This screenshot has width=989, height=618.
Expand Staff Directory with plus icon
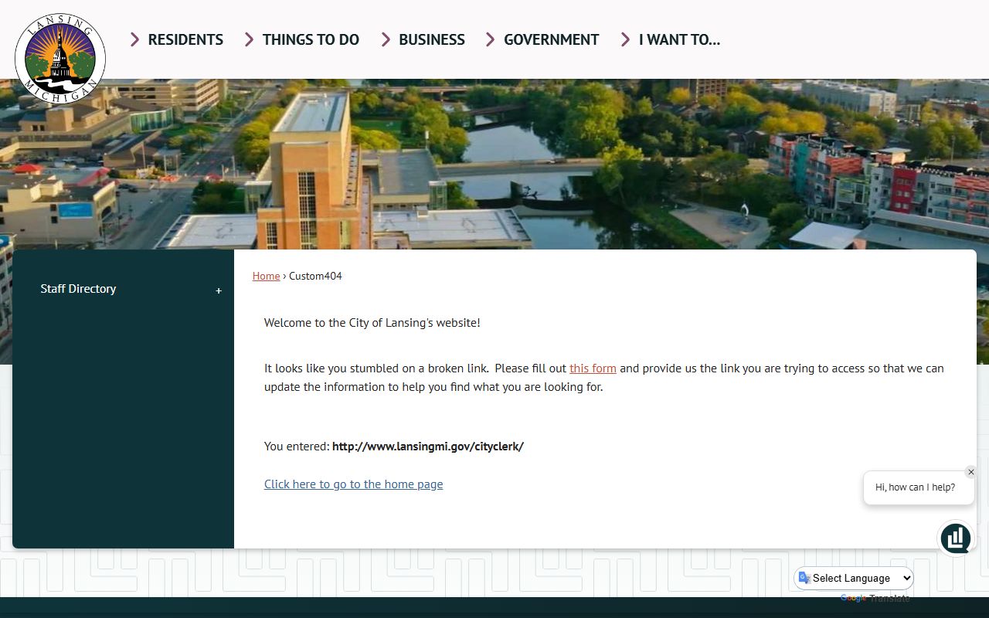pos(219,290)
